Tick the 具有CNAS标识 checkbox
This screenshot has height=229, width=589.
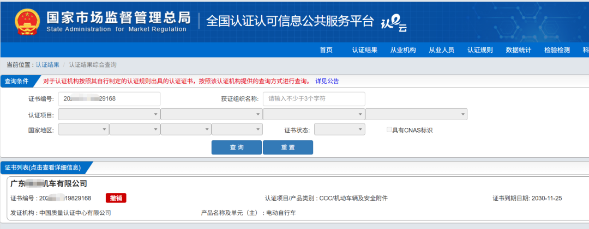pyautogui.click(x=389, y=129)
